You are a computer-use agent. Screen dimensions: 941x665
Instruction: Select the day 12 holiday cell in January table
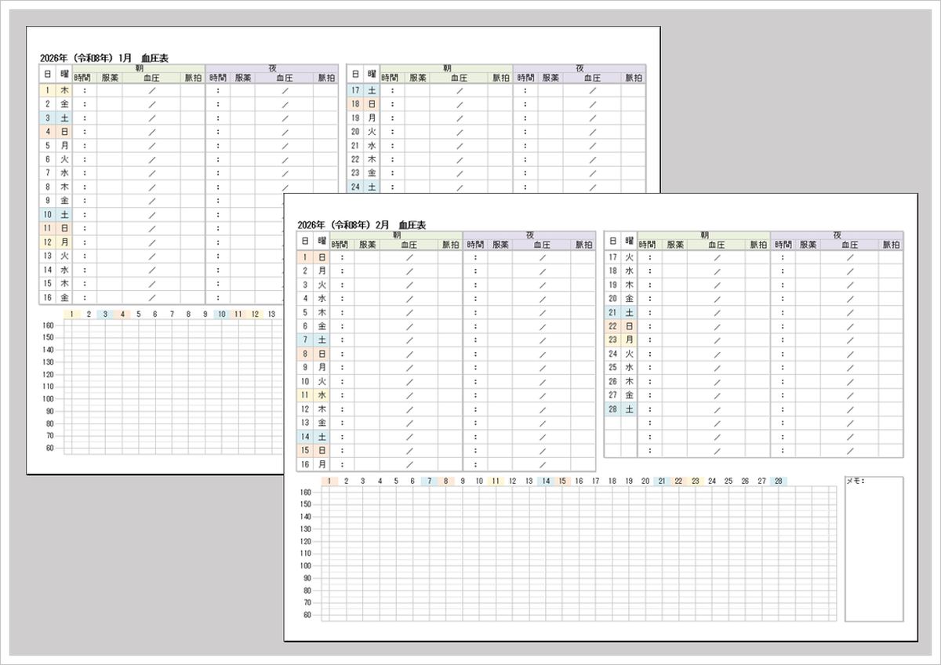coord(47,242)
